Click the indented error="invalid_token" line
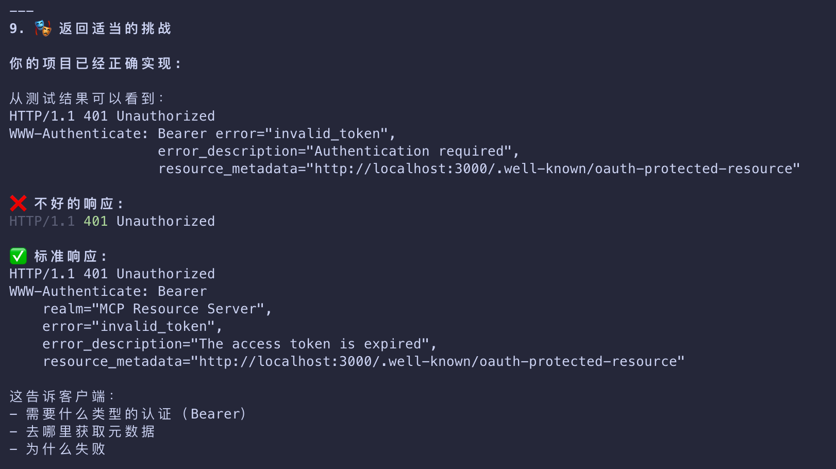 (x=132, y=326)
